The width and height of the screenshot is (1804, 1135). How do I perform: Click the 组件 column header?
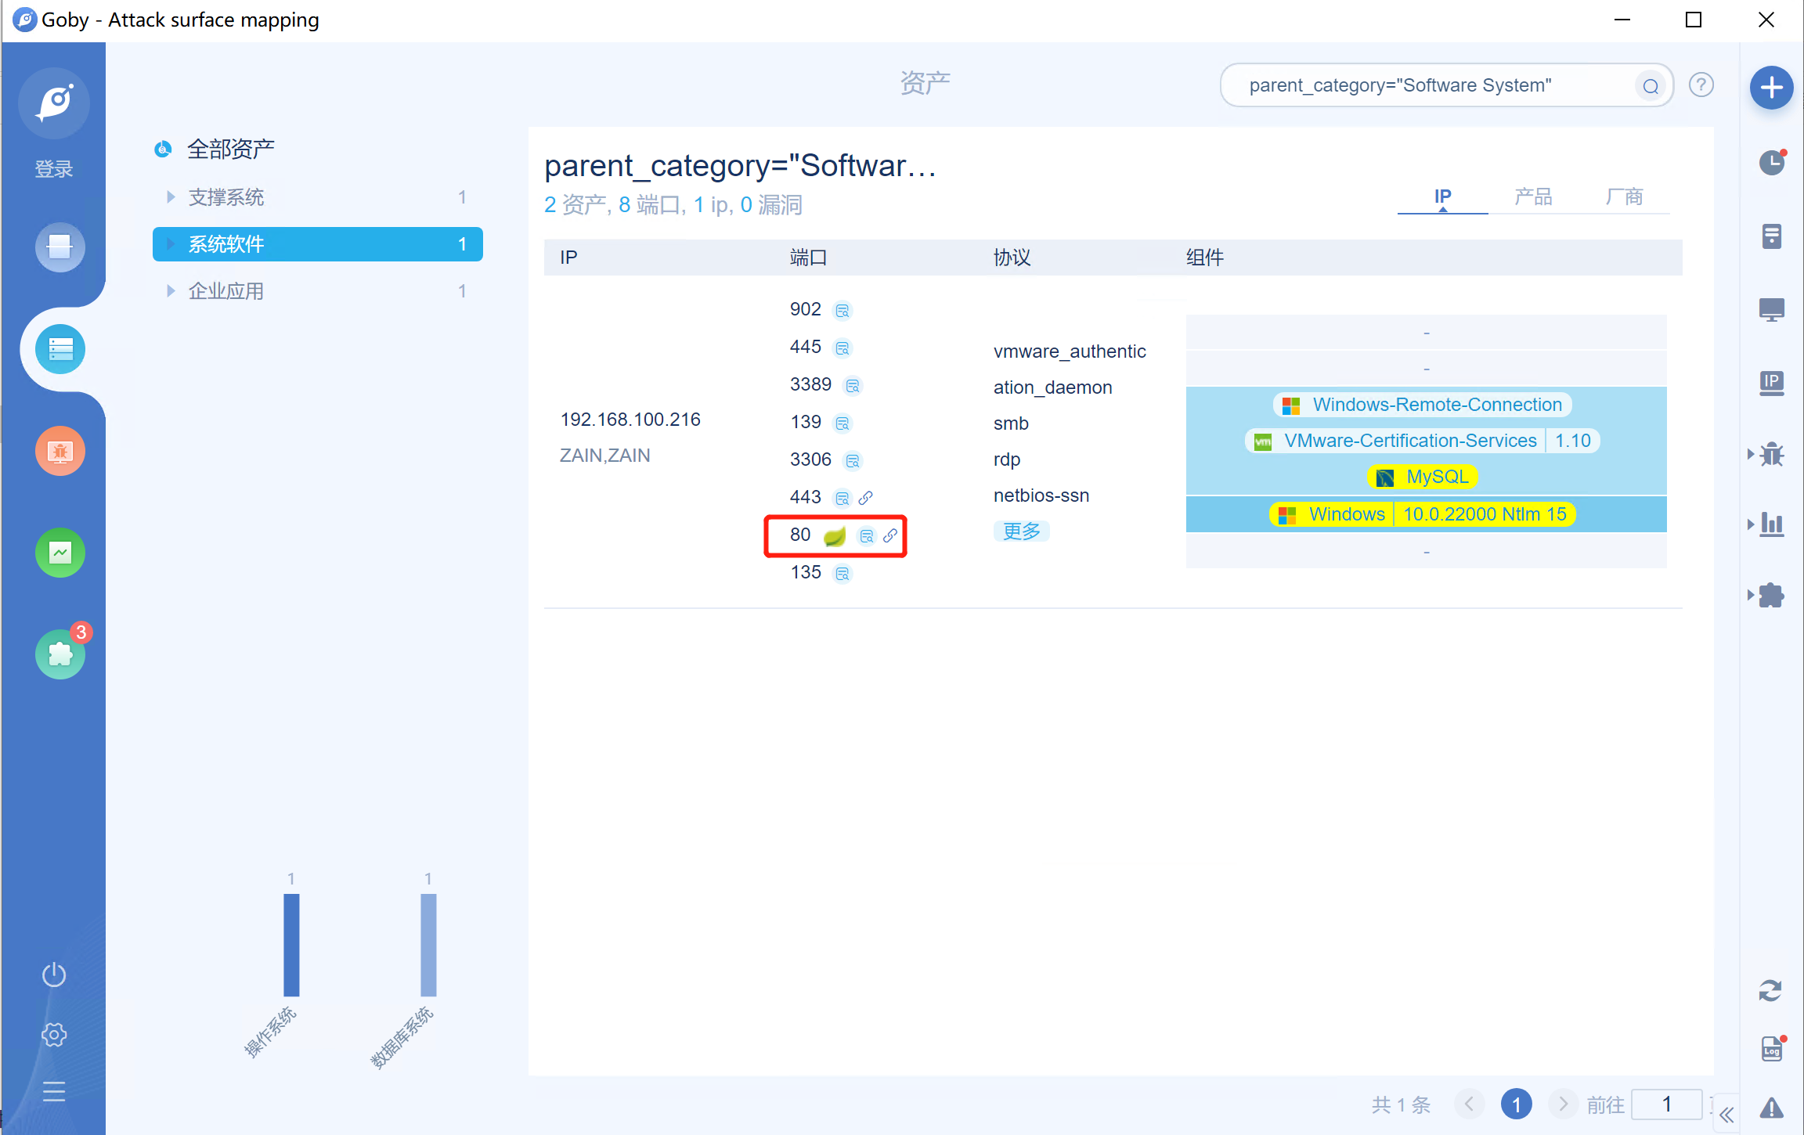pyautogui.click(x=1205, y=258)
